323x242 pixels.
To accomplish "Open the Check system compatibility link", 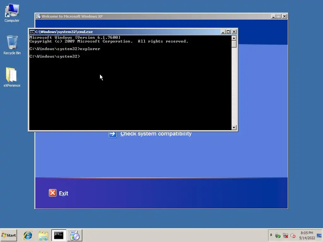I will [156, 134].
